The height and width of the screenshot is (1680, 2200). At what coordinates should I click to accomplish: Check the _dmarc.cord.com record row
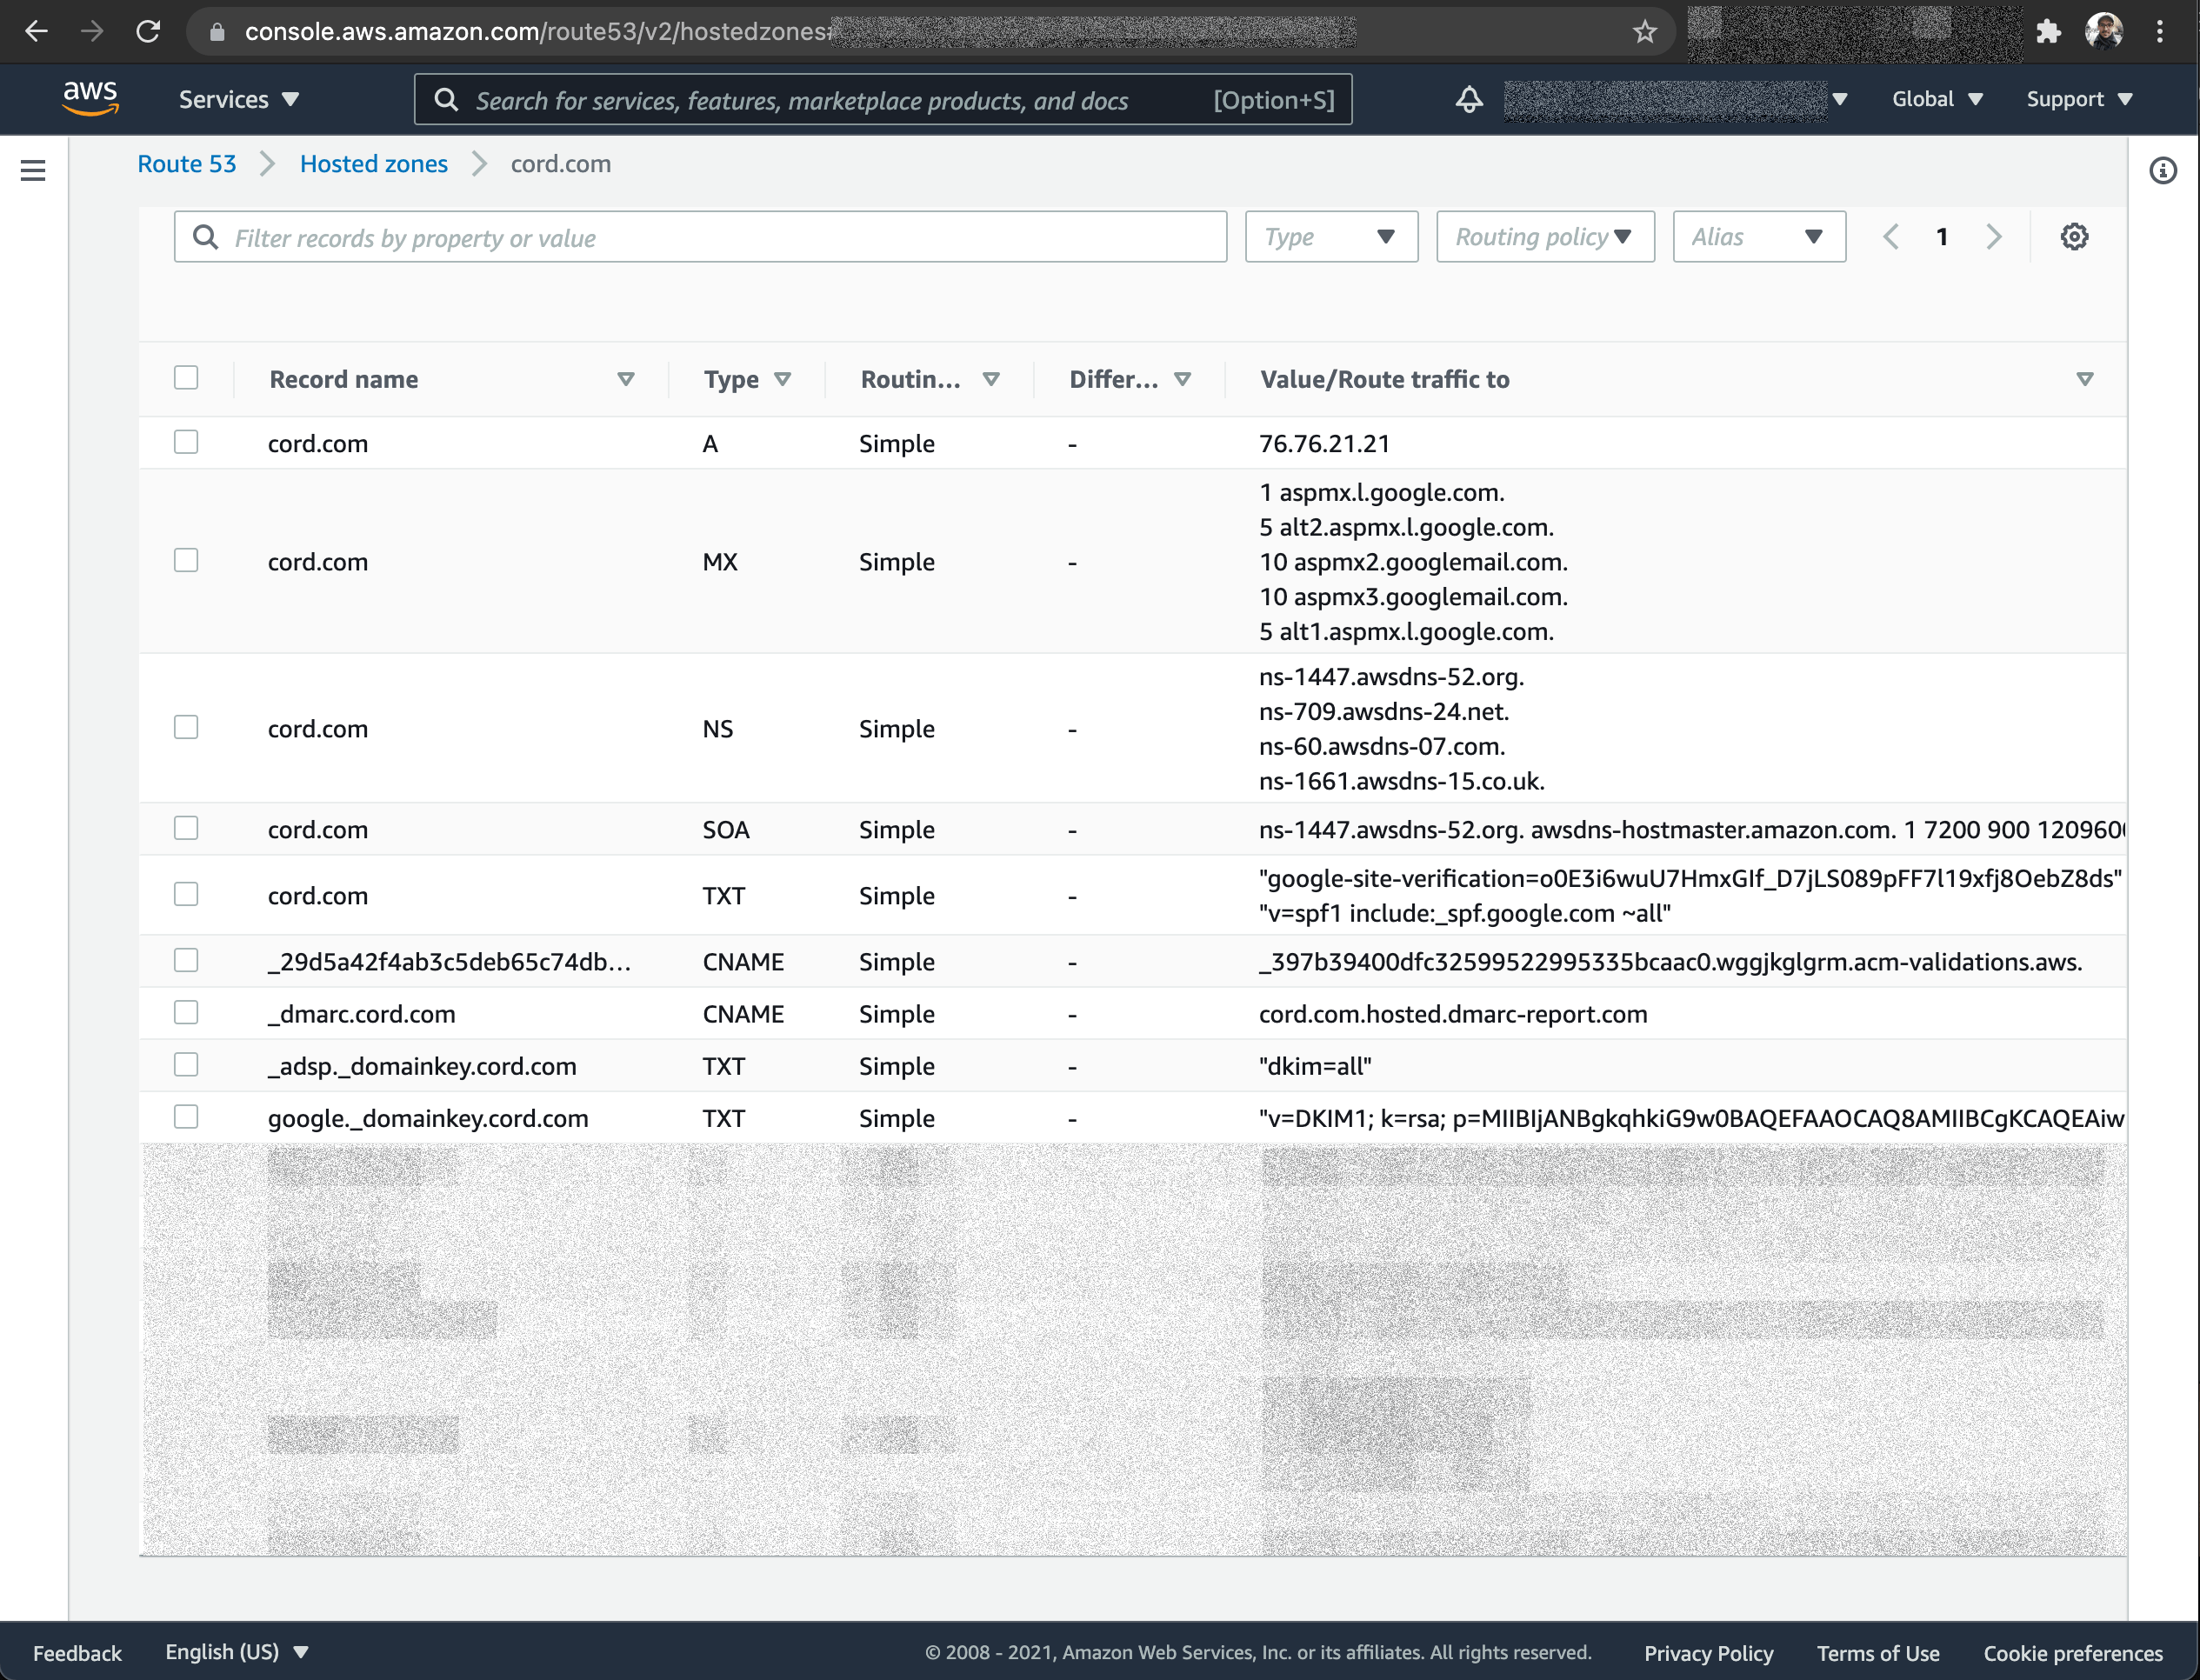point(186,1012)
